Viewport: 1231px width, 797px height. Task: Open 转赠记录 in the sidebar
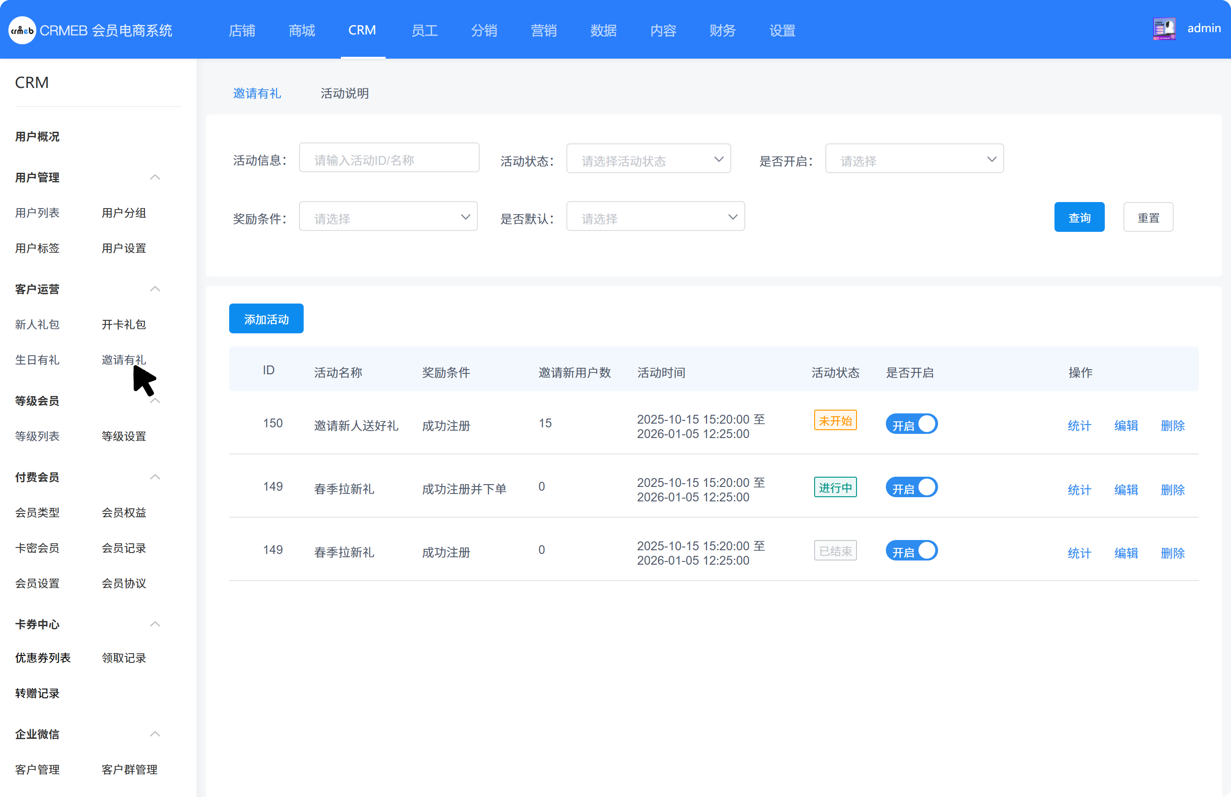coord(37,694)
